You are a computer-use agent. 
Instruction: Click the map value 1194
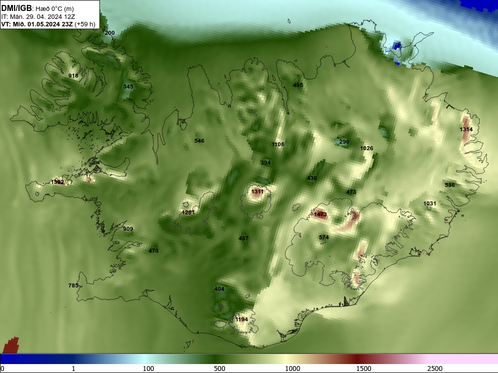click(x=242, y=319)
